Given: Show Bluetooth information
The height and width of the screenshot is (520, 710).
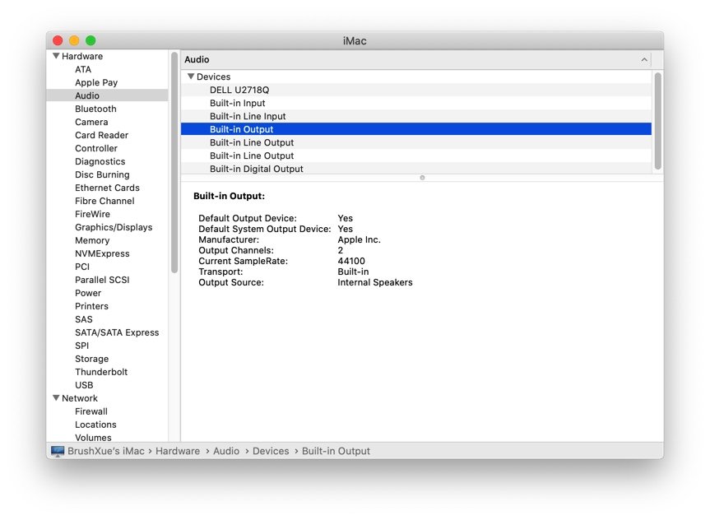Looking at the screenshot, I should (x=95, y=109).
